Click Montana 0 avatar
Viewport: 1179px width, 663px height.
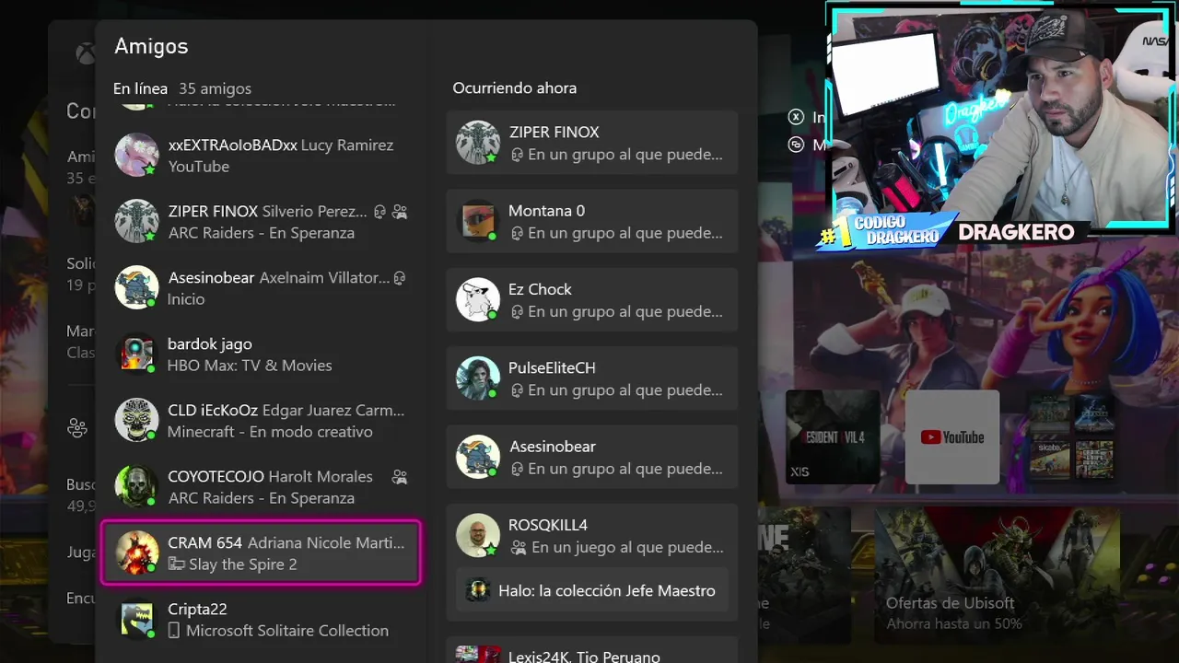478,221
